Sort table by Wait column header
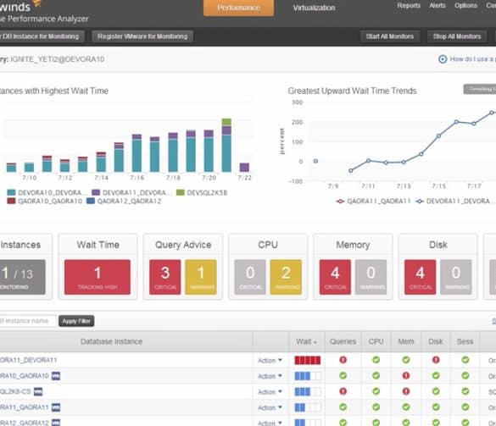The image size is (496, 426). click(x=307, y=341)
